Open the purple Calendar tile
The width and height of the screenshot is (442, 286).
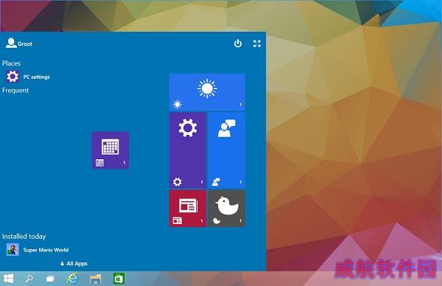pos(110,150)
